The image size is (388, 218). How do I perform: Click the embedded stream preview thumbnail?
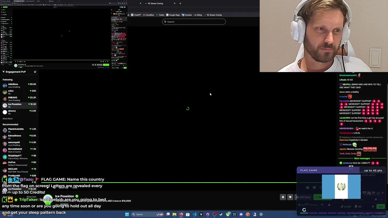pyautogui.click(x=64, y=34)
